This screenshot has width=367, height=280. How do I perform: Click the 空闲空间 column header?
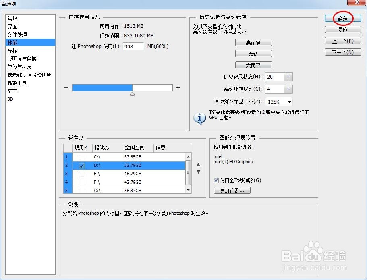pyautogui.click(x=138, y=148)
